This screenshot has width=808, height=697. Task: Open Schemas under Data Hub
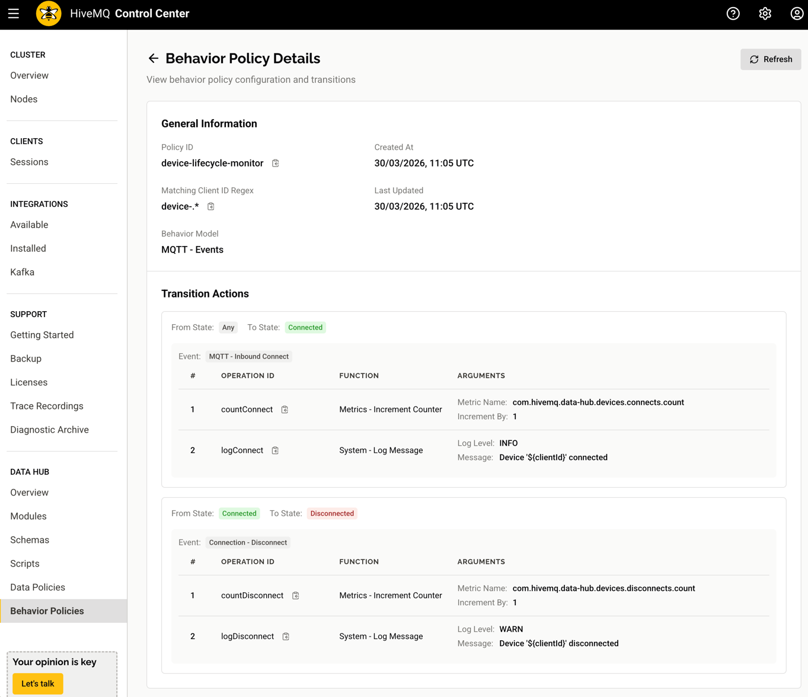point(30,539)
